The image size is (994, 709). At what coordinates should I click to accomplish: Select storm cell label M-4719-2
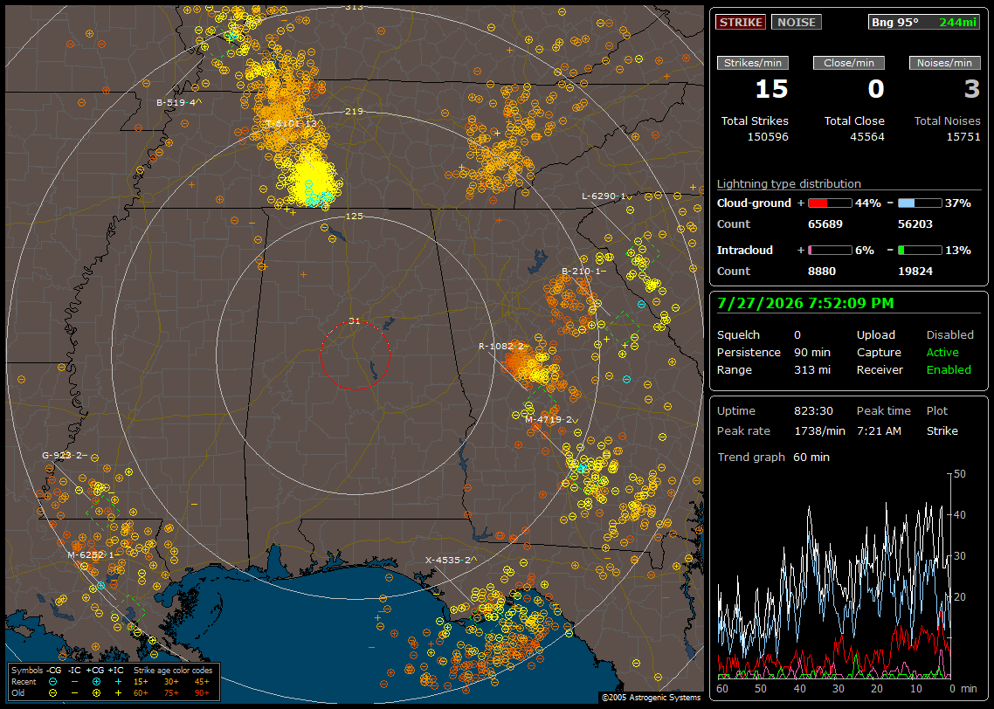tap(551, 419)
